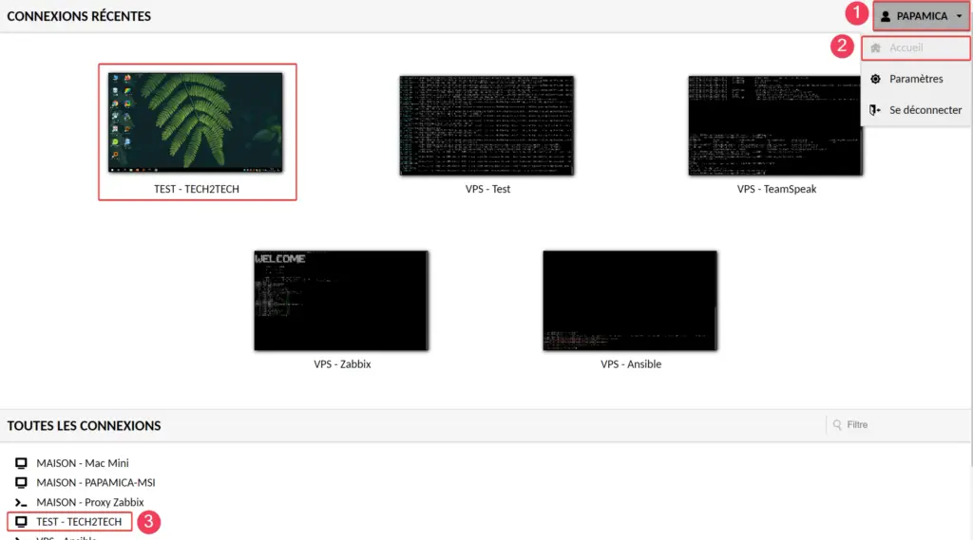
Task: Open the MAISON - Proxy Zabbix connection entry
Action: 89,502
